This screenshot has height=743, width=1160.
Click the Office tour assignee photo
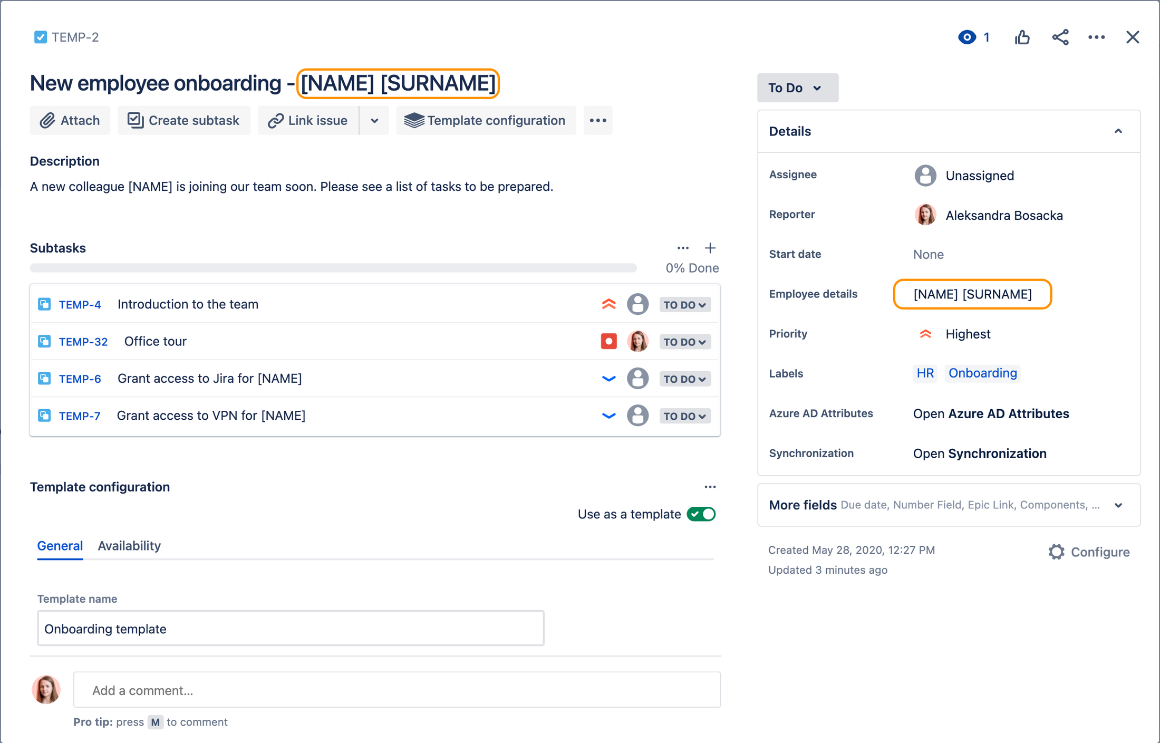637,341
